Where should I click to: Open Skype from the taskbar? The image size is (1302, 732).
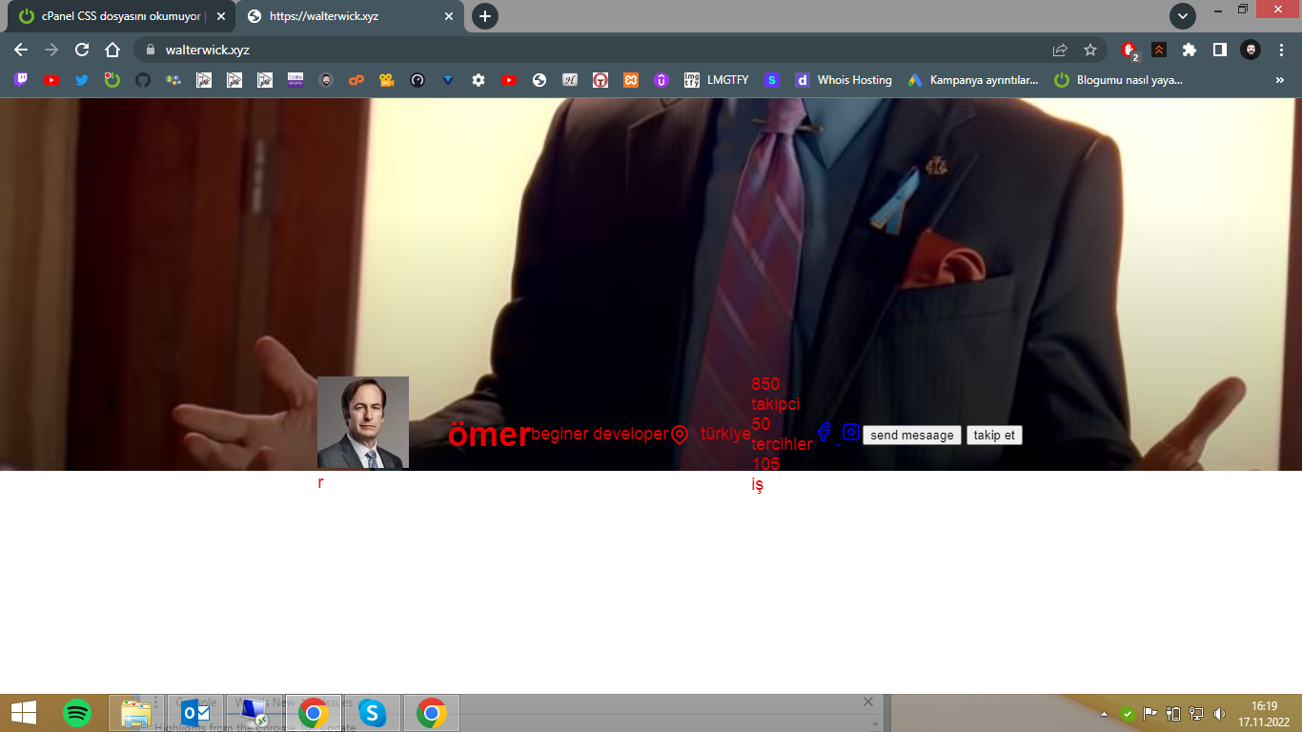pos(373,713)
